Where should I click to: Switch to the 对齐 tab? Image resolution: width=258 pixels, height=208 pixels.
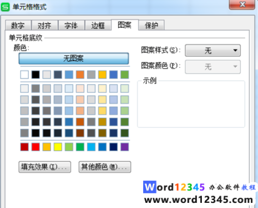tap(45, 25)
